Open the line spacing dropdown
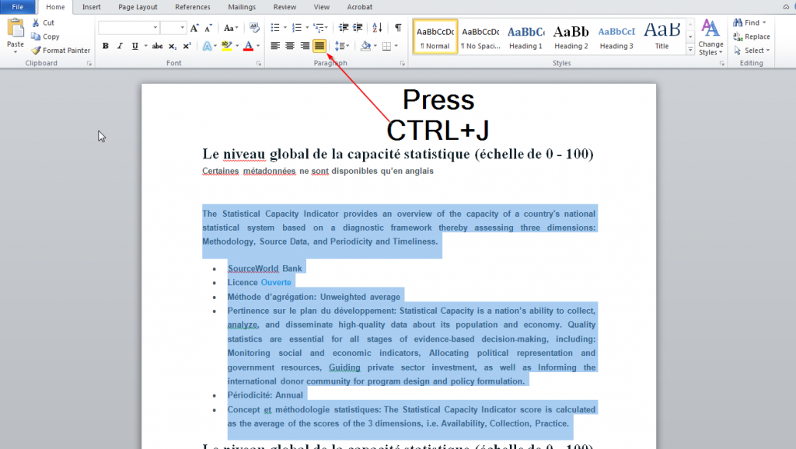Viewport: 796px width, 449px height. click(341, 46)
